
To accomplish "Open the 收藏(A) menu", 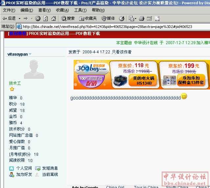I will pos(62,10).
